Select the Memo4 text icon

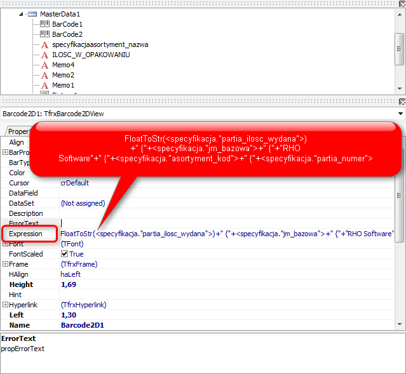click(44, 65)
